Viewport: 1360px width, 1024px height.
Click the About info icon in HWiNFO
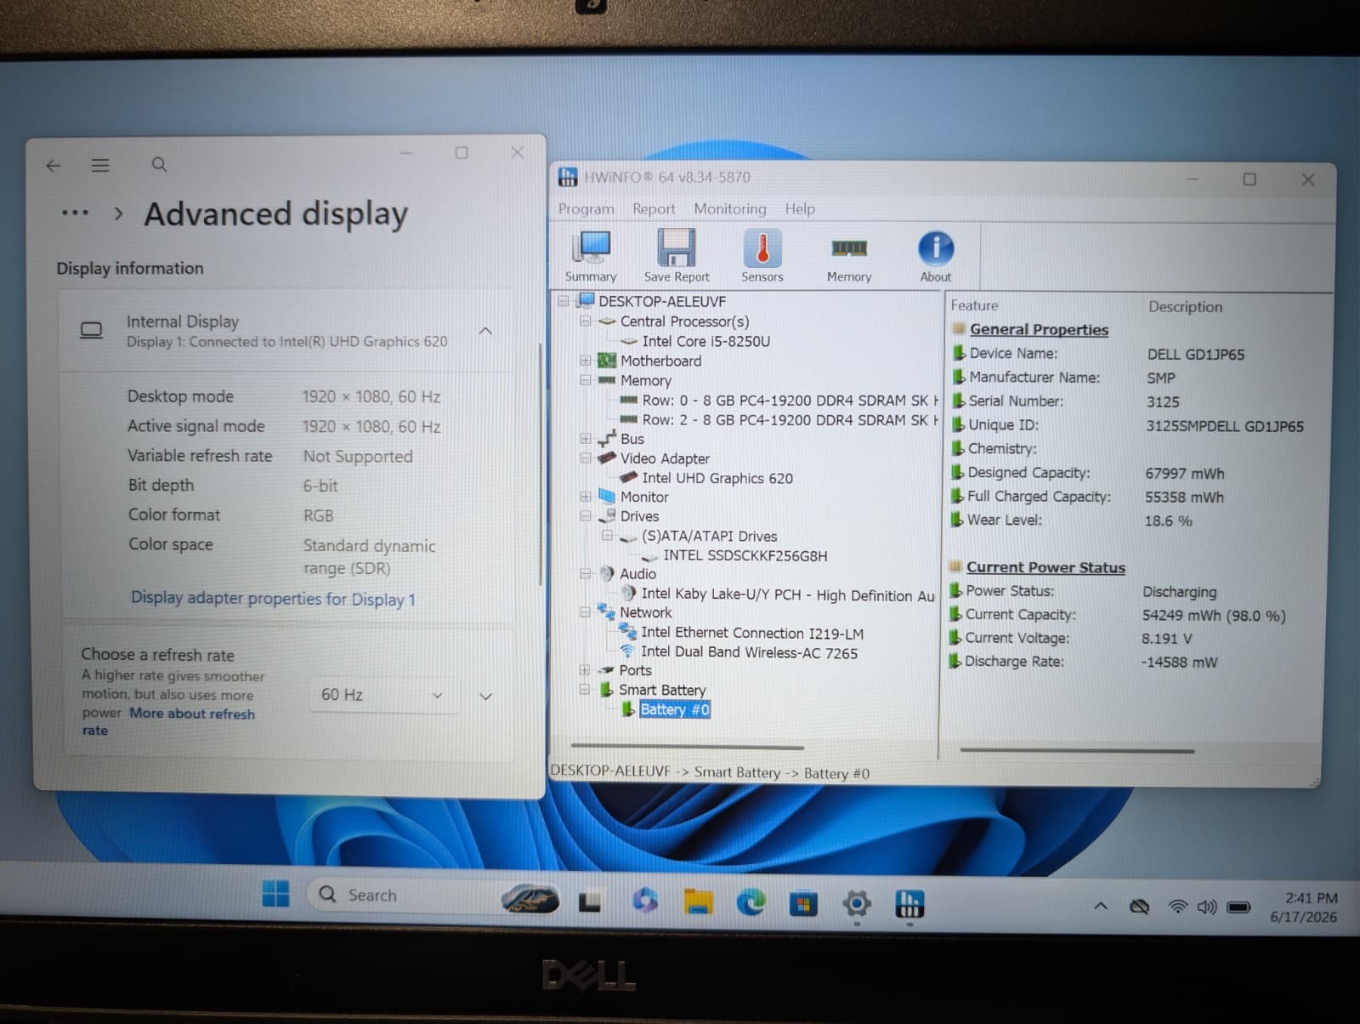pyautogui.click(x=936, y=257)
